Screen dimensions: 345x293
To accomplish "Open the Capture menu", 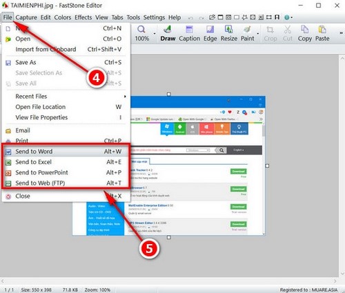I will click(26, 17).
